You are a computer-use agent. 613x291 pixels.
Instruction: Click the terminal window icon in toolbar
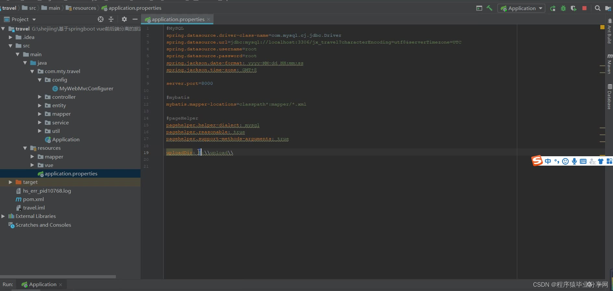click(x=479, y=8)
